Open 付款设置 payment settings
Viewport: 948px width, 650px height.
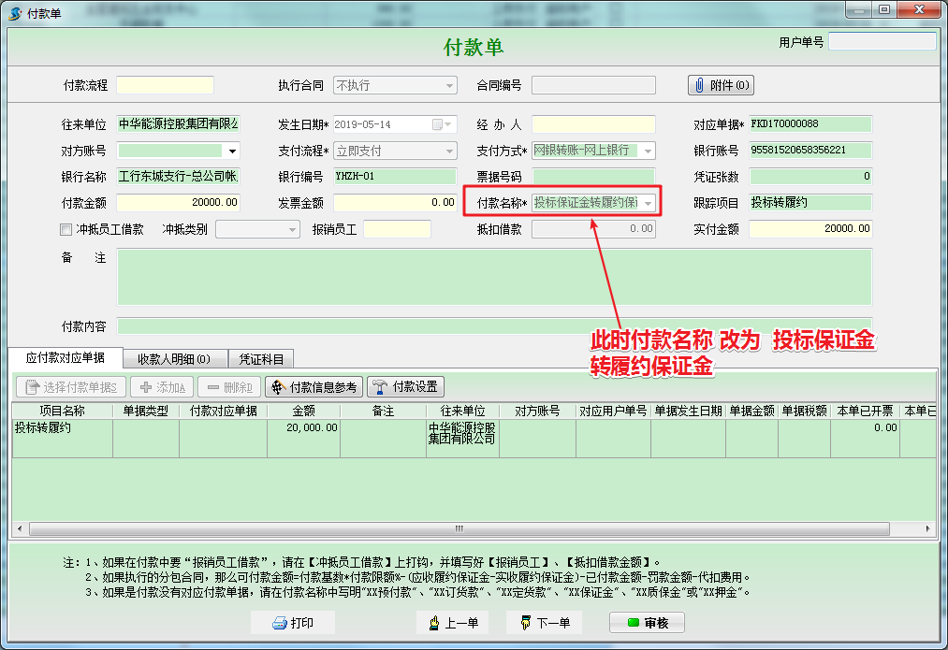click(405, 387)
